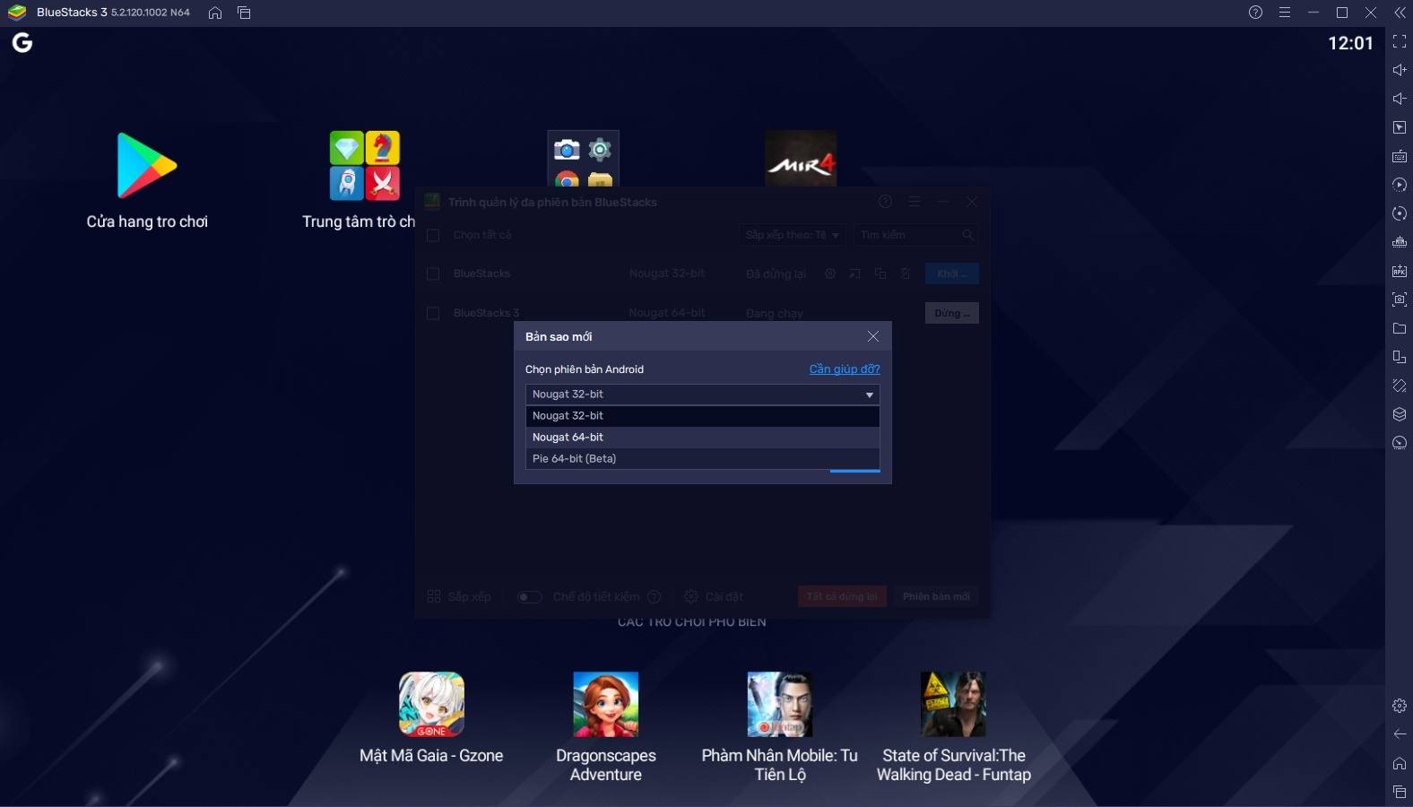This screenshot has width=1413, height=807.
Task: Click the multi-instance devices sidebar icon
Action: (x=1400, y=357)
